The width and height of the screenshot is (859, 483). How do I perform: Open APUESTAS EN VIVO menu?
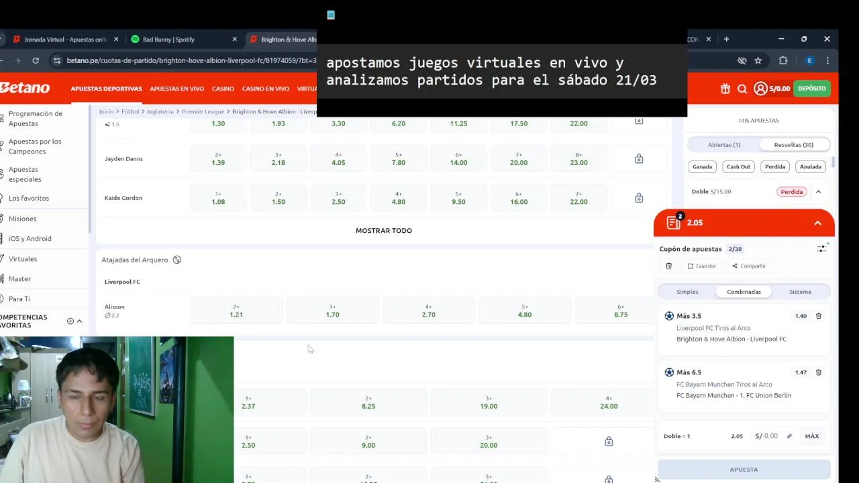(176, 89)
